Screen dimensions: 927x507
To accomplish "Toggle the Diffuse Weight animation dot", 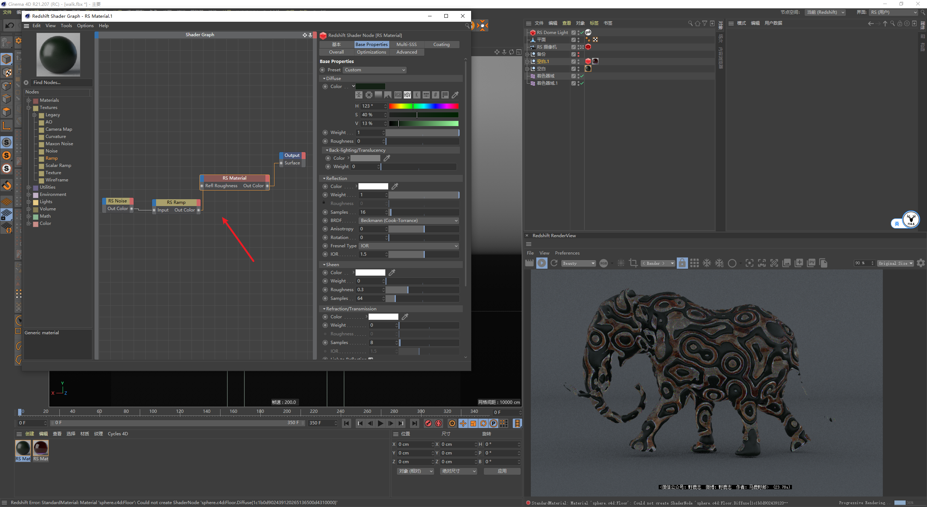I will point(325,133).
